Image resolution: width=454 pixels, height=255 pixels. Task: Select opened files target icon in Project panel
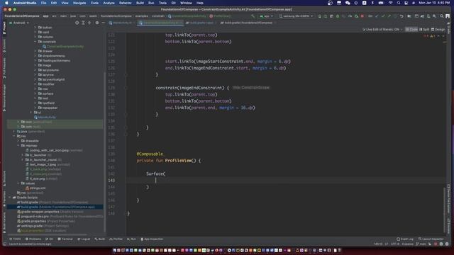(77, 23)
